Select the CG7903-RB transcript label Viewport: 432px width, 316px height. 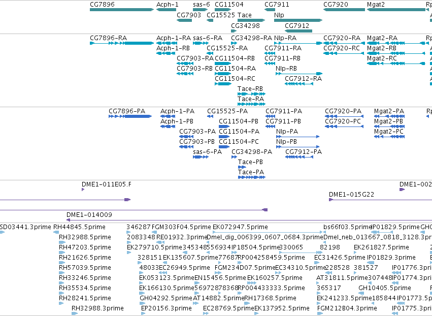pyautogui.click(x=194, y=69)
